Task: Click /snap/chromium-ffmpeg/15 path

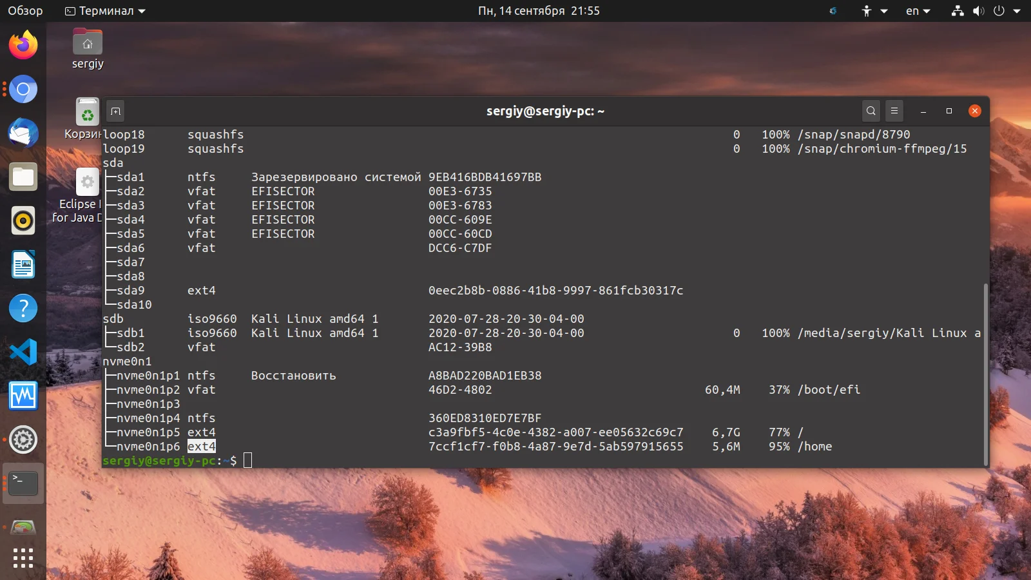Action: point(882,149)
